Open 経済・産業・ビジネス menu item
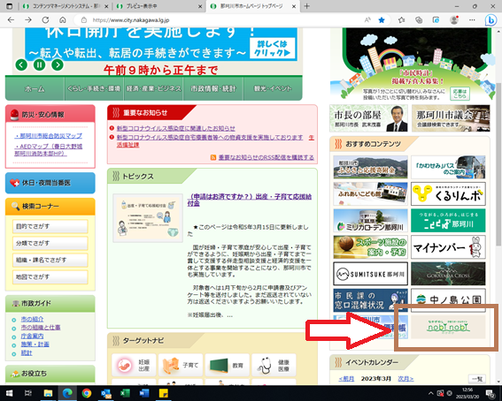 pyautogui.click(x=154, y=88)
